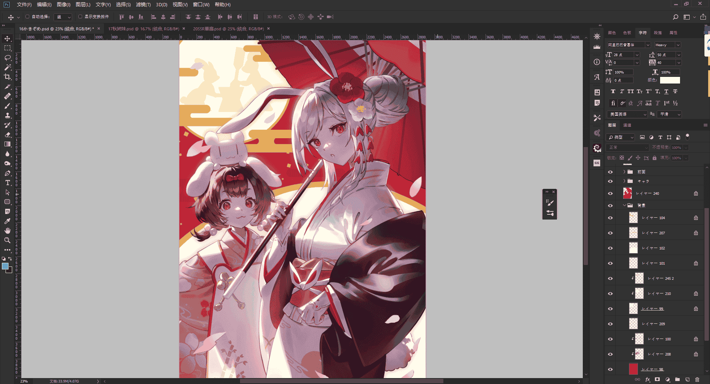
Task: Select the Rectangular Marquee tool
Action: pos(7,48)
